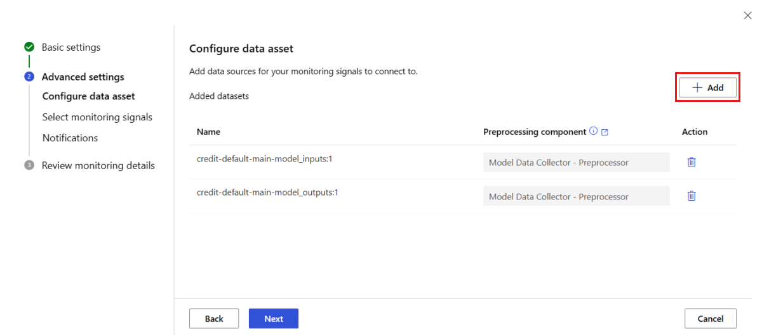Select the Advanced settings step
The width and height of the screenshot is (762, 335).
pos(83,77)
